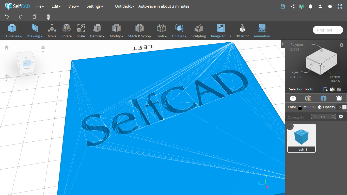This screenshot has width=347, height=195.
Task: Open the objects list gear settings
Action: 341,117
